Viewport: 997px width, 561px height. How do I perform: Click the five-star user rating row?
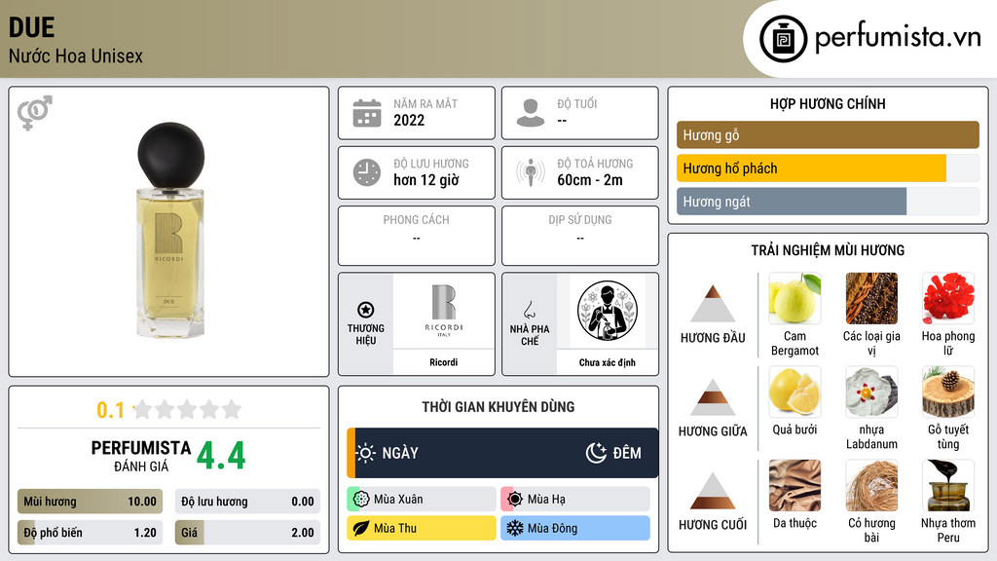coord(187,410)
